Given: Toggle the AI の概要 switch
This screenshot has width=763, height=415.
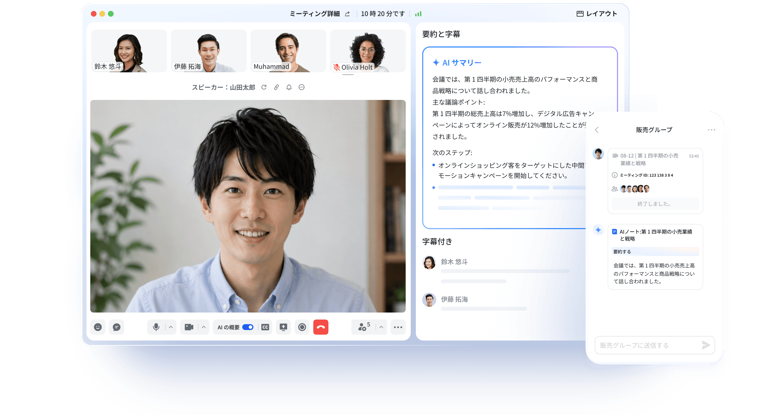Looking at the screenshot, I should pyautogui.click(x=248, y=327).
